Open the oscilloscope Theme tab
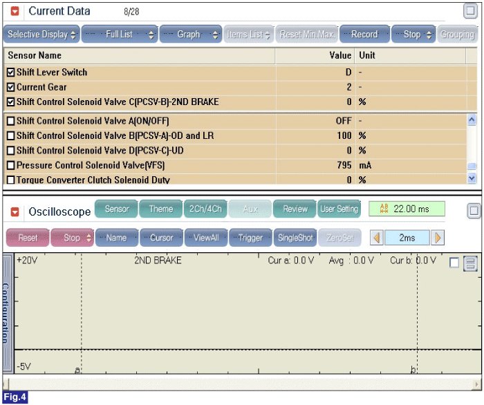This screenshot has height=405, width=484. (161, 209)
